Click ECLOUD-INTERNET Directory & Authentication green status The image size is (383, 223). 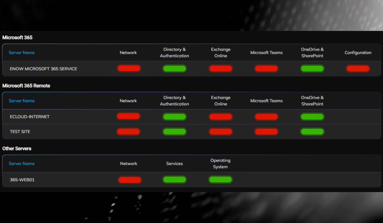pos(175,117)
